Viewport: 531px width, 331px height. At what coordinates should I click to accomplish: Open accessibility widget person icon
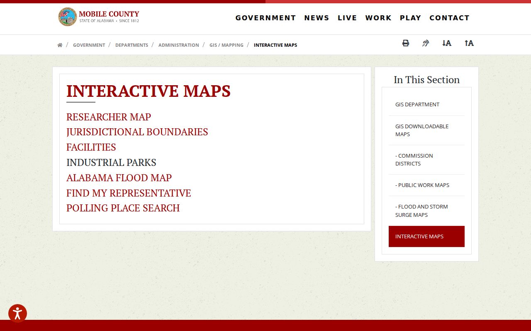(17, 313)
